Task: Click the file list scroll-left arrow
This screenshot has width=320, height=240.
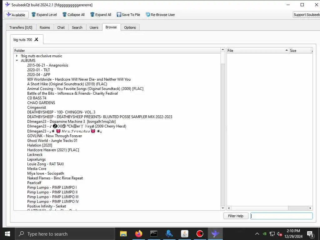Action: pyautogui.click(x=229, y=208)
